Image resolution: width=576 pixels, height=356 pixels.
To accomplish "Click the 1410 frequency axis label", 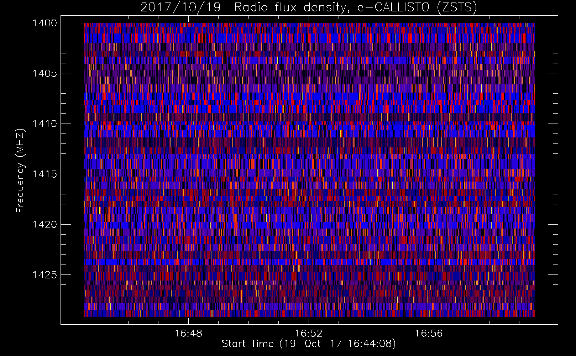I will pyautogui.click(x=44, y=124).
